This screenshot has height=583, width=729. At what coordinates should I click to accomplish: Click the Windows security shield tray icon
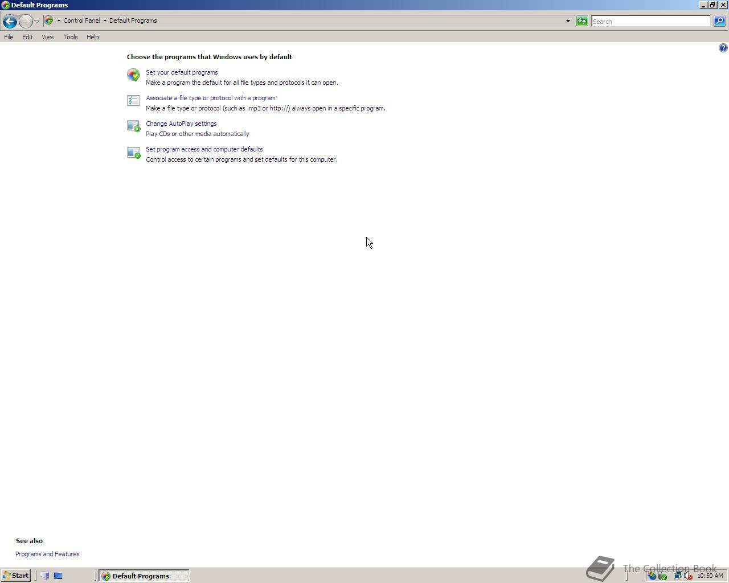(653, 576)
